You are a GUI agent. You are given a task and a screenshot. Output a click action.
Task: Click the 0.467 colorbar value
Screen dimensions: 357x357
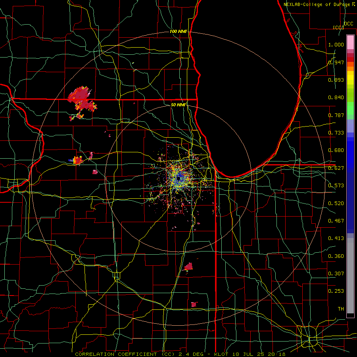(x=336, y=221)
